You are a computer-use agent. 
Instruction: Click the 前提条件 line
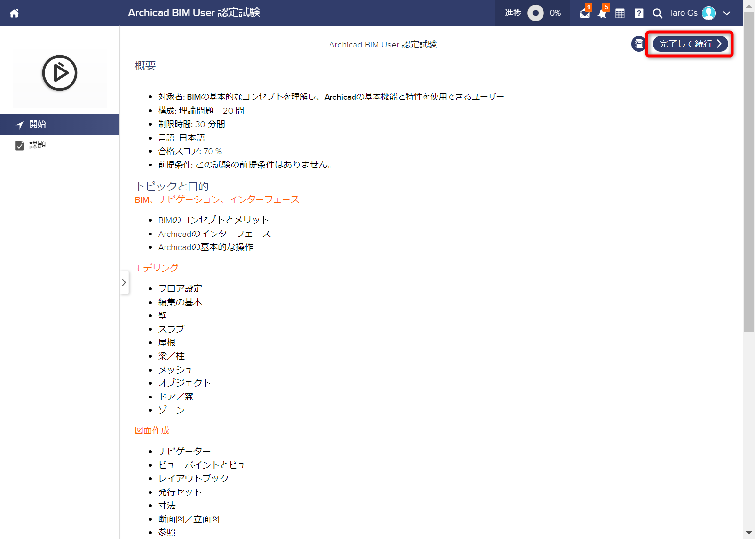[x=247, y=165]
